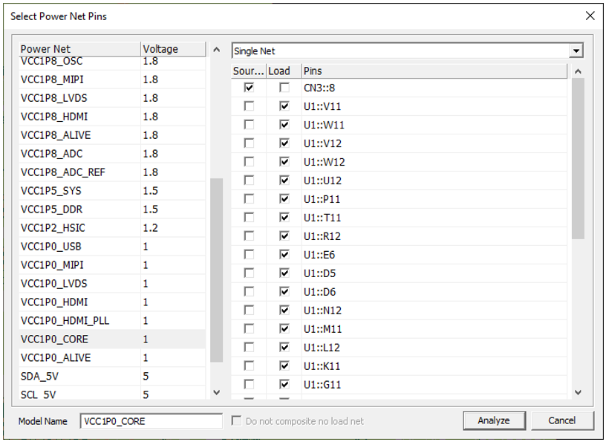Toggle Load checkbox for U1::G11
The image size is (606, 442).
tap(284, 385)
